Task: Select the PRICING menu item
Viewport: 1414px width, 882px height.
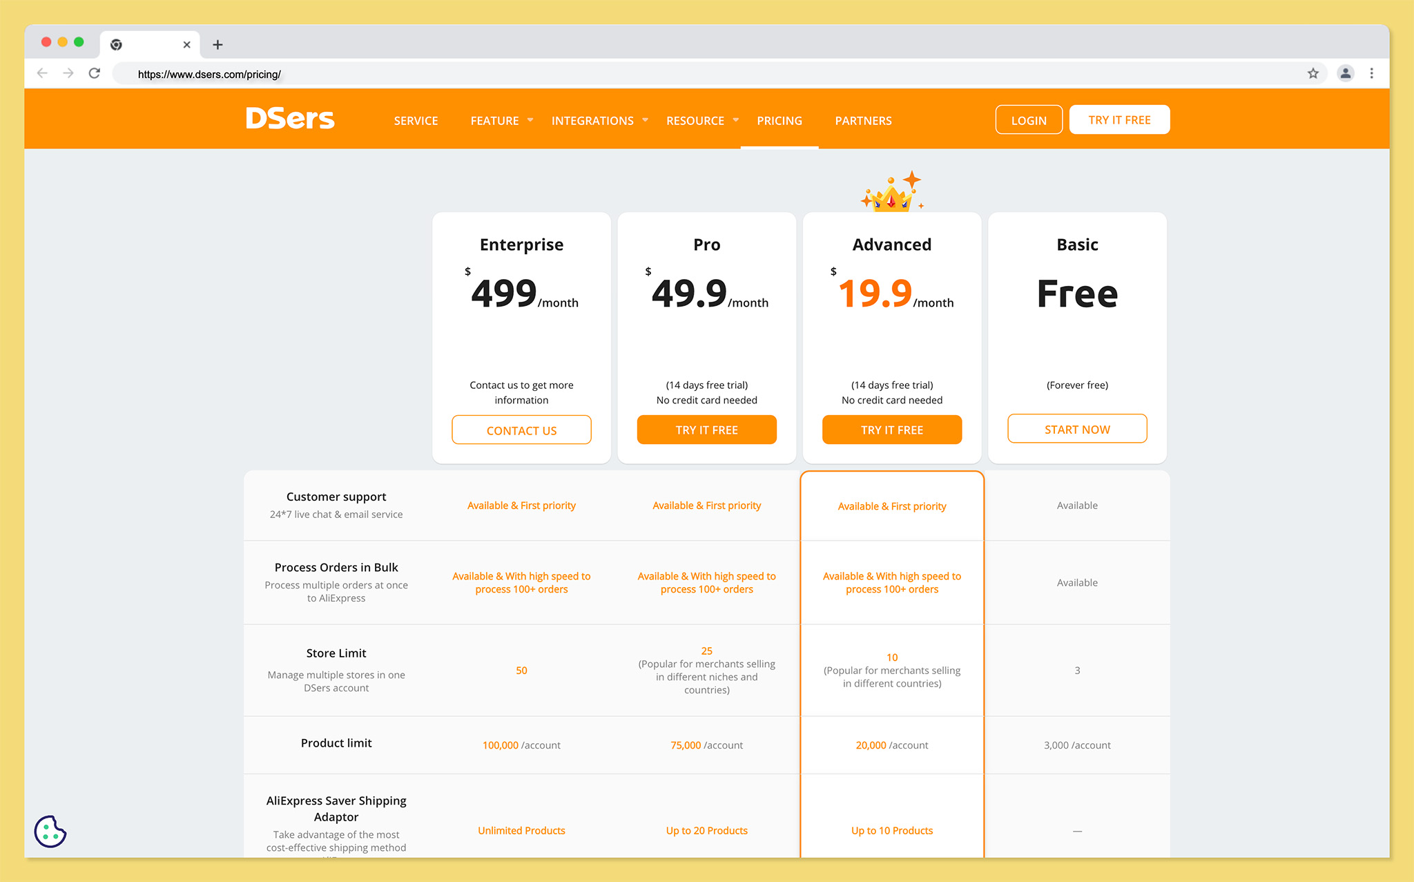Action: tap(779, 120)
